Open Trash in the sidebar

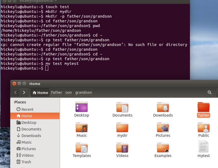point(26,162)
